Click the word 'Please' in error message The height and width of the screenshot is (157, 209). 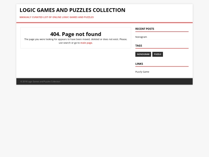pos(123,39)
